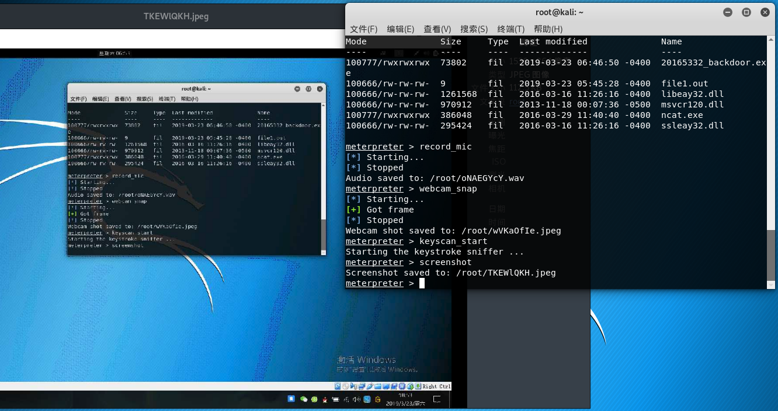Click the blue square app icon in the pictured tray

click(x=291, y=399)
